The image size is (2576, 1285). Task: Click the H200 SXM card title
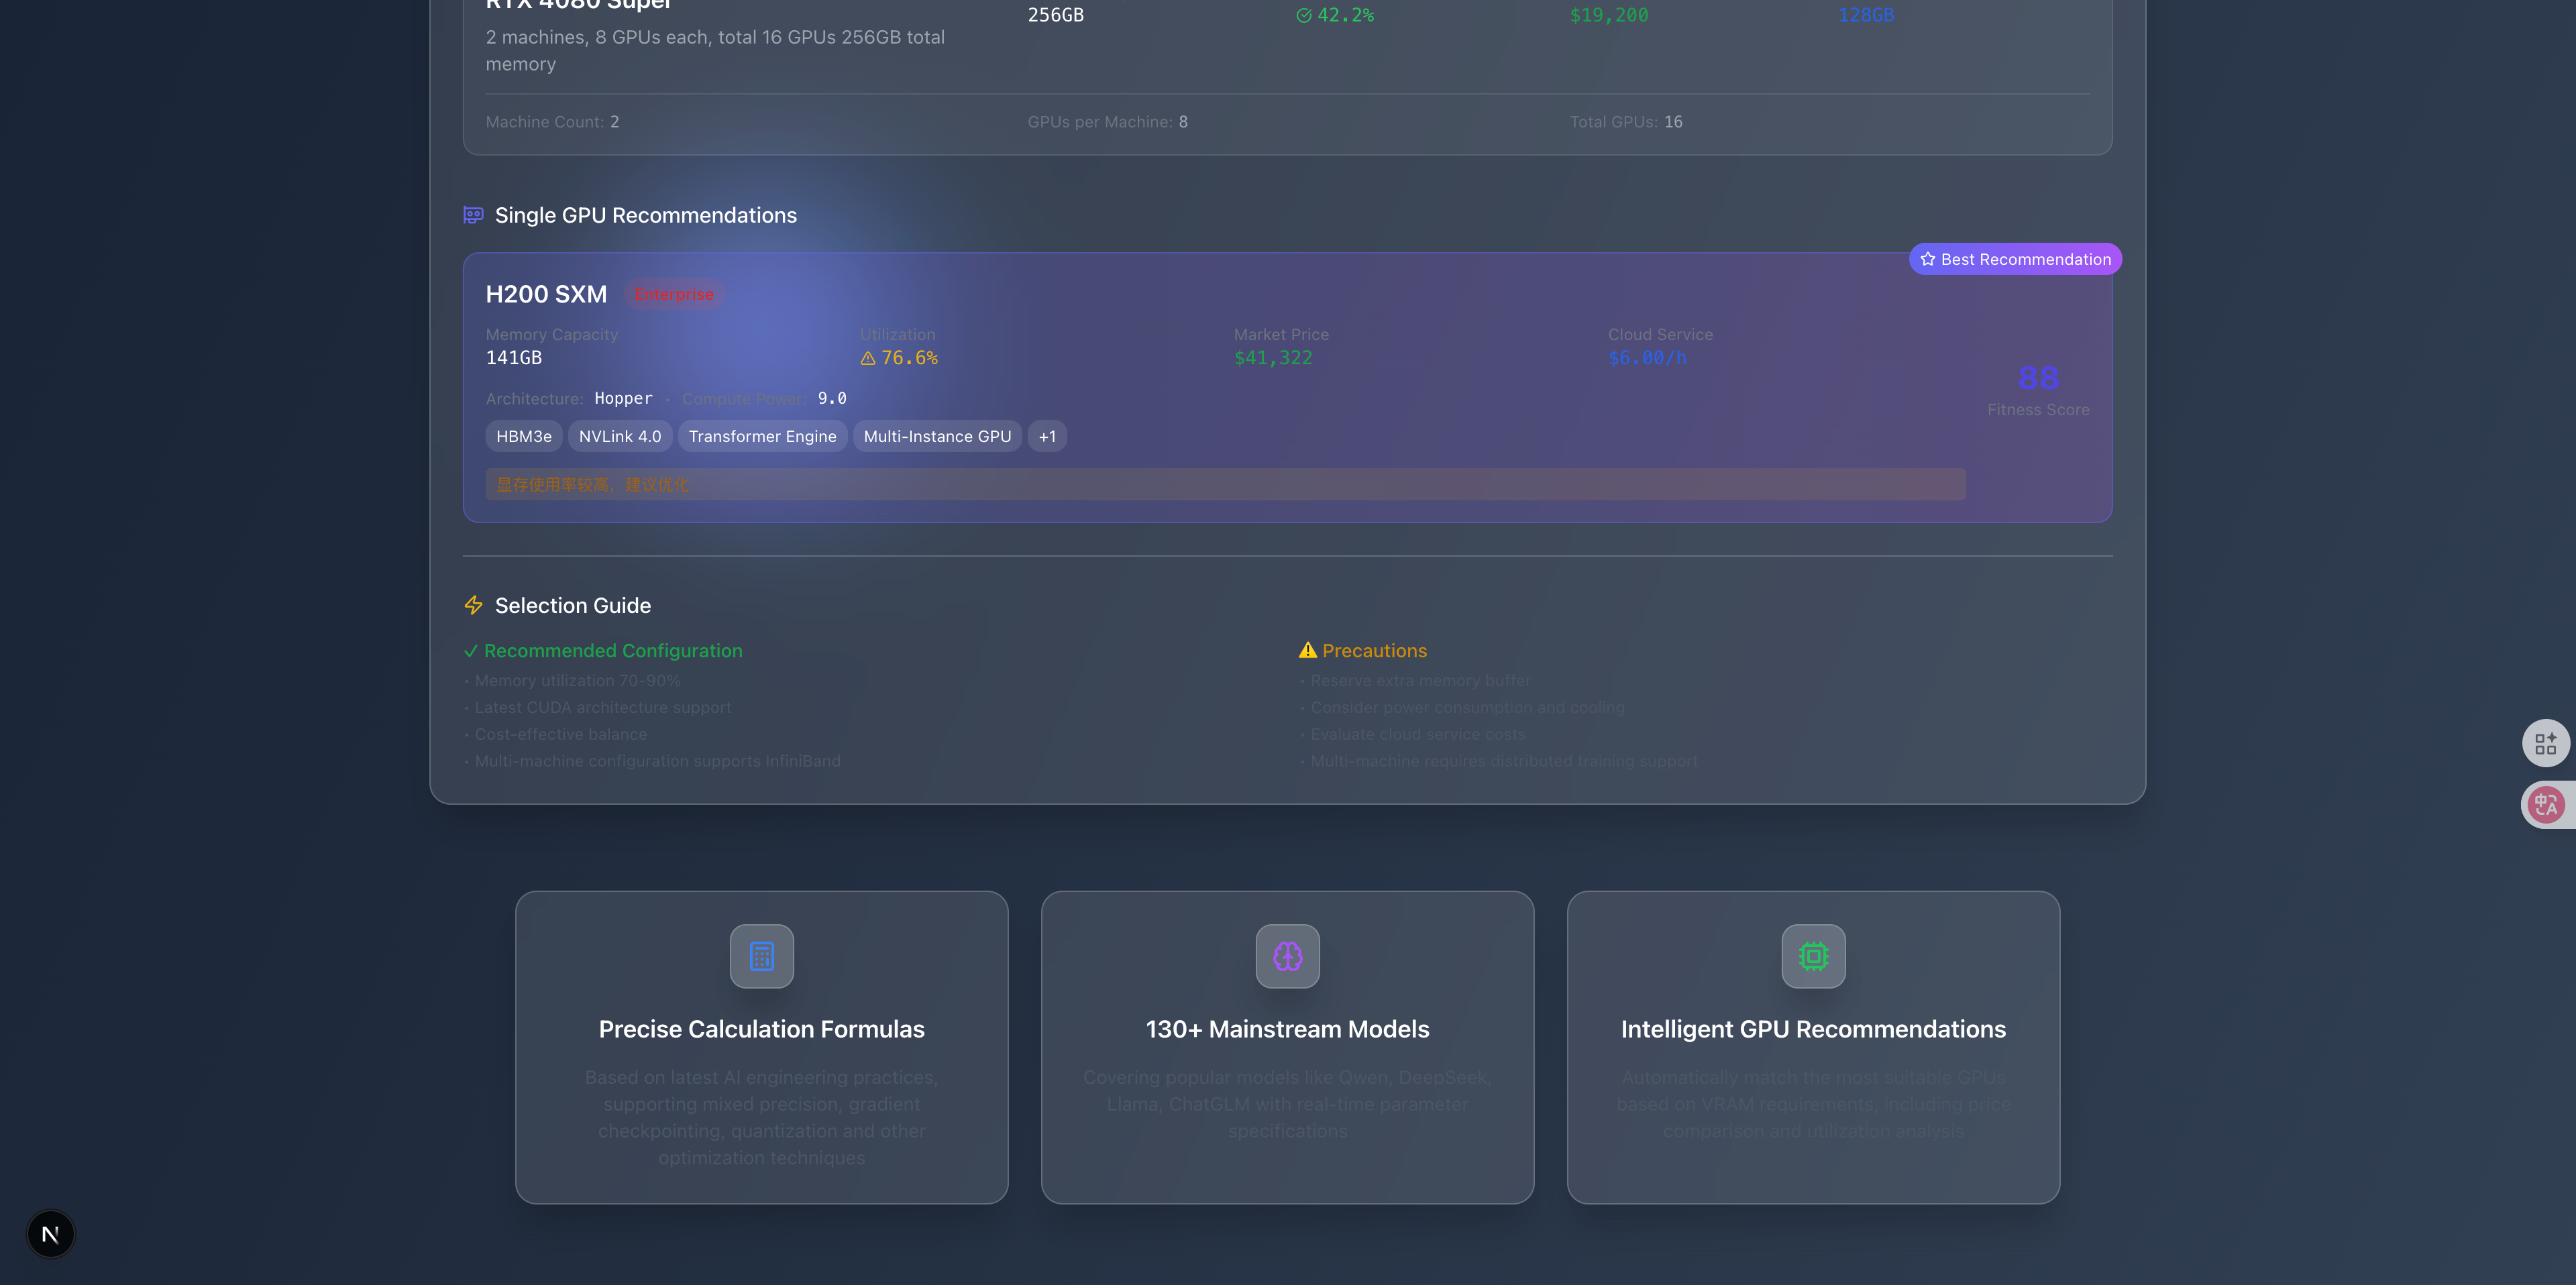(x=546, y=294)
